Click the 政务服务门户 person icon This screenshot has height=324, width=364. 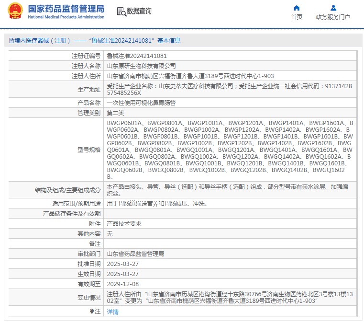pyautogui.click(x=333, y=8)
